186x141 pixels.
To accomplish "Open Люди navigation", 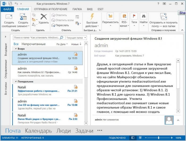I will click(x=64, y=131).
